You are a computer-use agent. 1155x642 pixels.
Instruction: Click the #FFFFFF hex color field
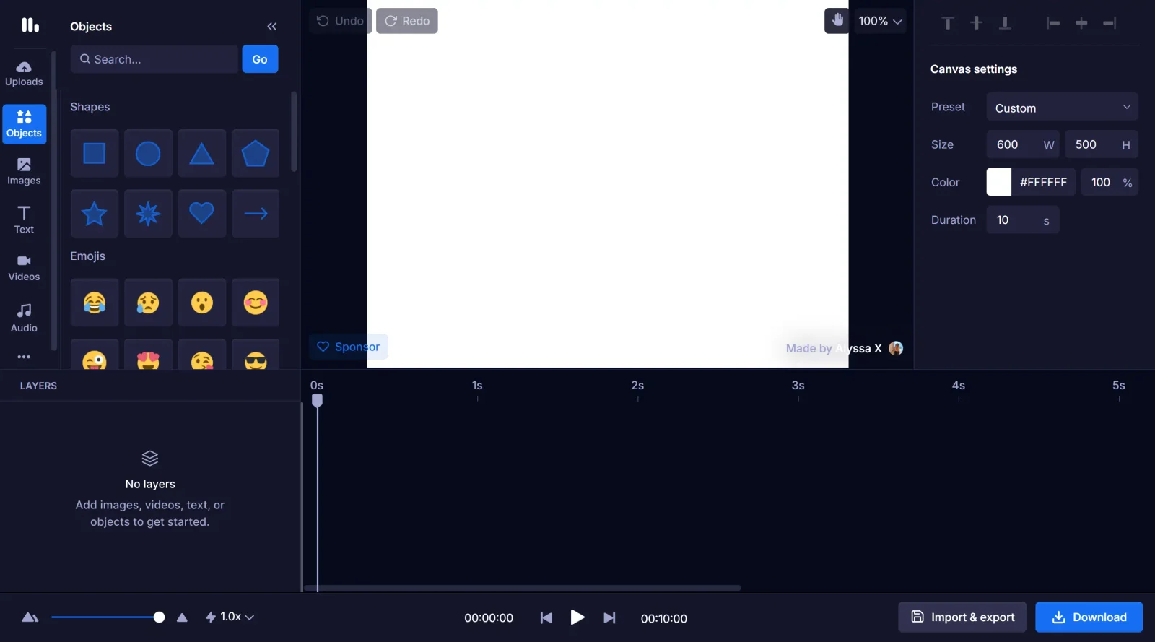(x=1044, y=182)
